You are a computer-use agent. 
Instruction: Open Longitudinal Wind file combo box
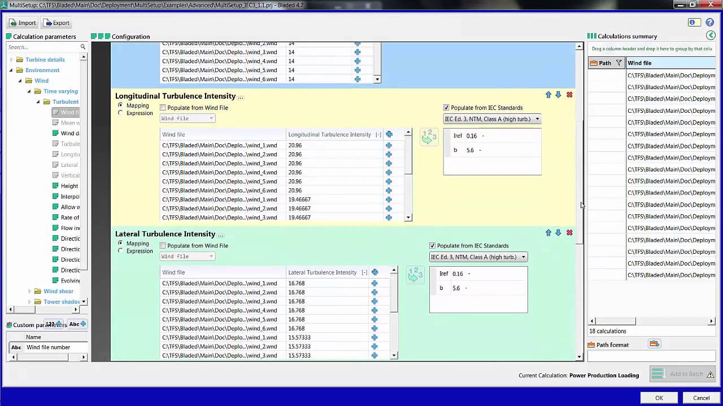click(x=187, y=118)
